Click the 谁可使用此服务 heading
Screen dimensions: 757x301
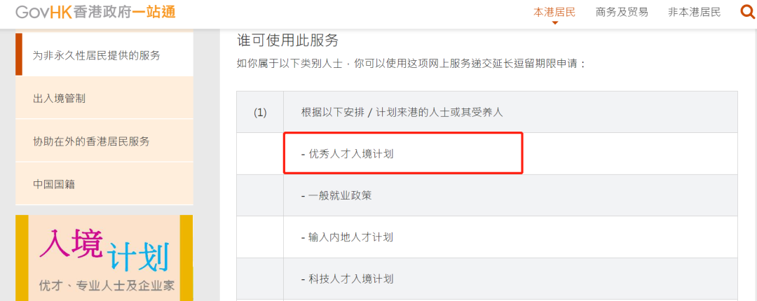[288, 40]
